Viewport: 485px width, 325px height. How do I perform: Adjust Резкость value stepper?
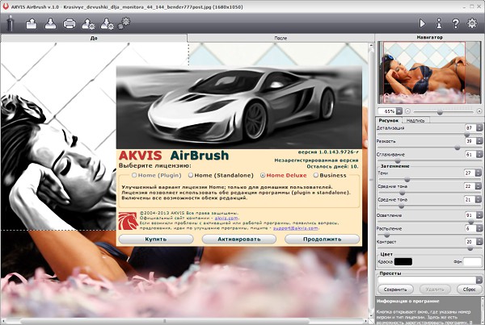479,141
